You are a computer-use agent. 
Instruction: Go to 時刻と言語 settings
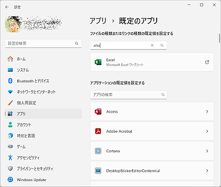(43, 136)
